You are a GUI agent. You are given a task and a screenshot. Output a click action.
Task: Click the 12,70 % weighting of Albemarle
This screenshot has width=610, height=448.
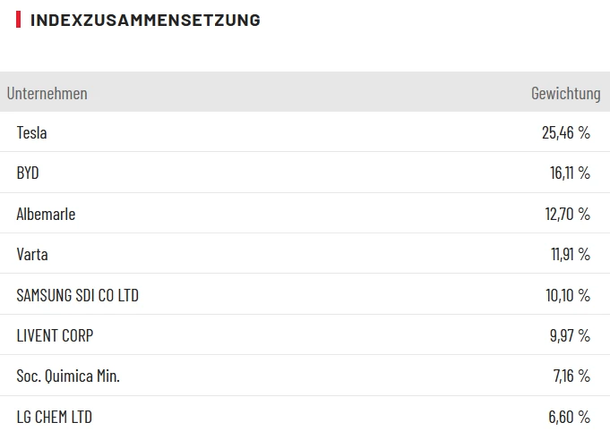(x=568, y=215)
